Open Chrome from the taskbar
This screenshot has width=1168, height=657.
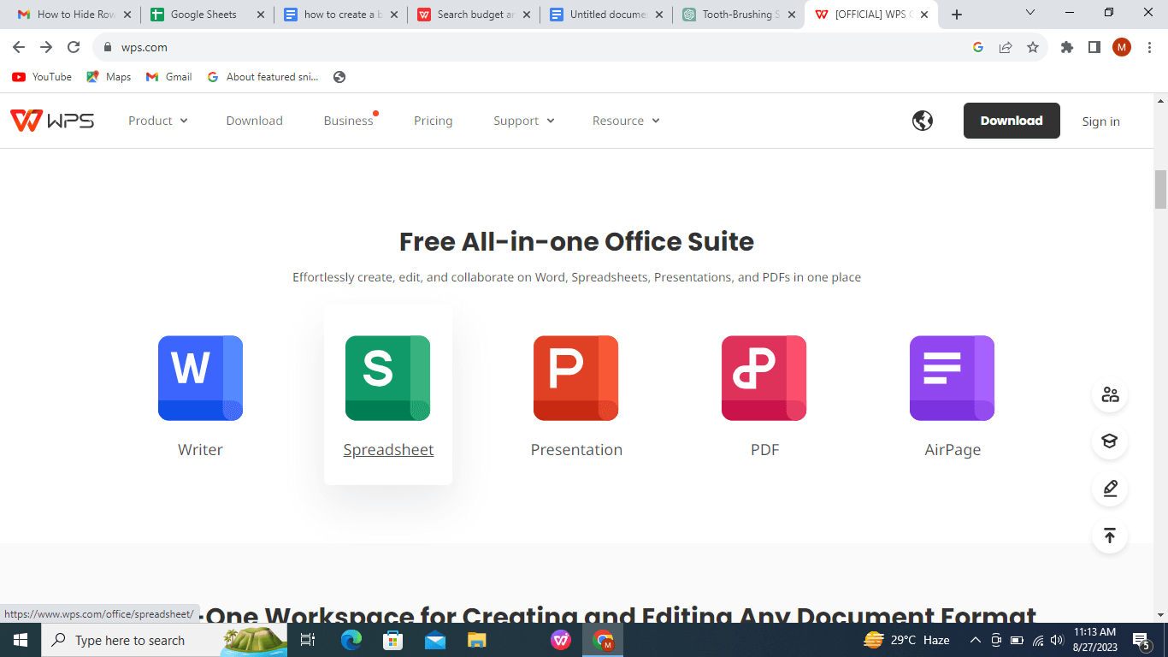pos(603,640)
